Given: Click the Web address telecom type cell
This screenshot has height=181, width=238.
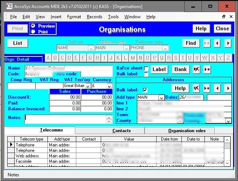Looking at the screenshot, I should coord(31,156).
